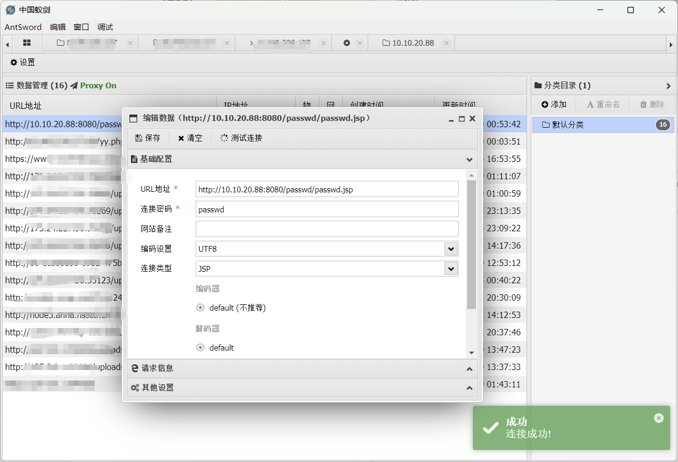Dismiss the 连接成功 notification
This screenshot has height=462, width=678.
click(x=659, y=418)
